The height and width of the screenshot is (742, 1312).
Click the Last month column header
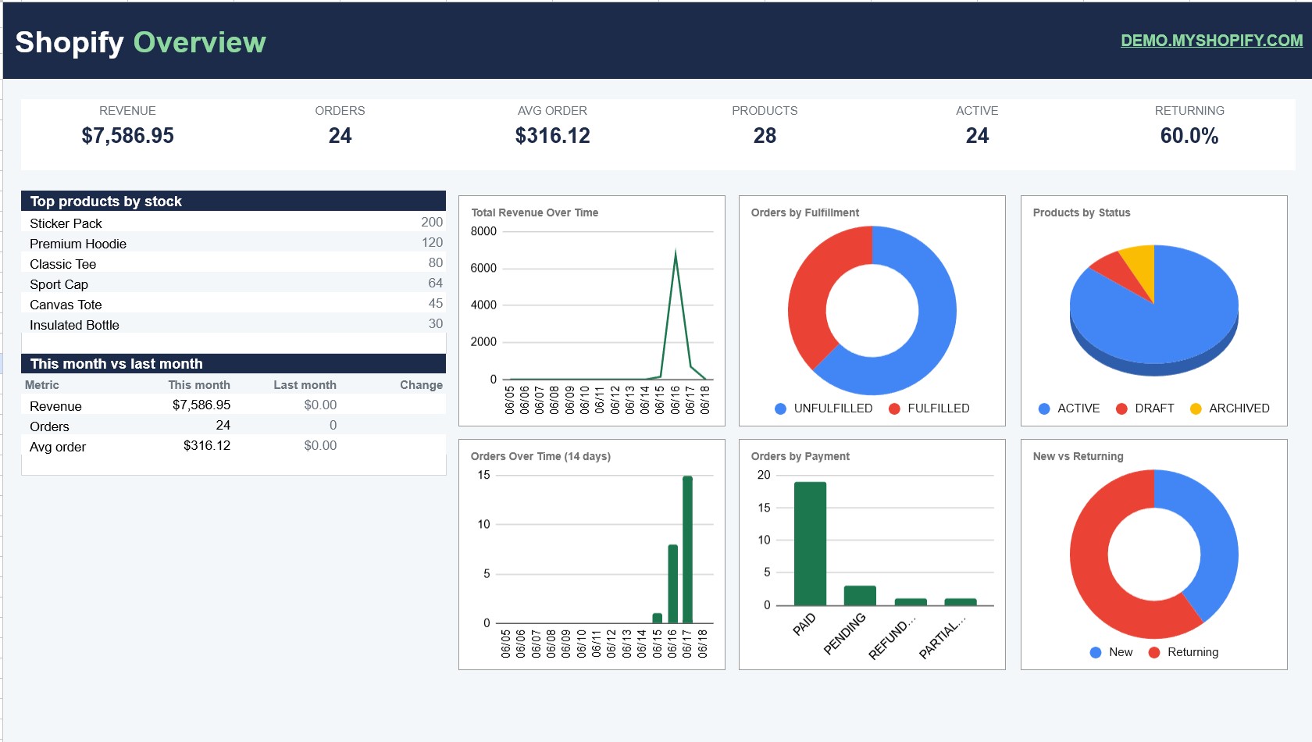coord(305,385)
